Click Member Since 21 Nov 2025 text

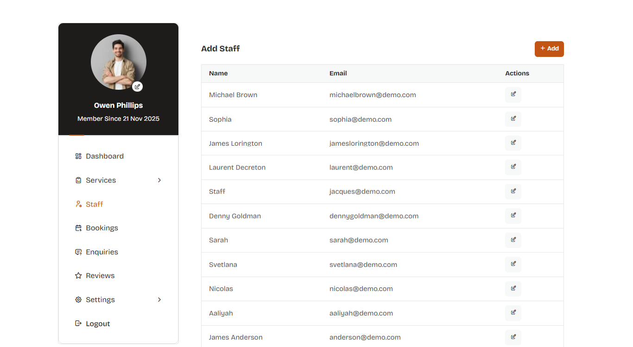[x=119, y=119]
